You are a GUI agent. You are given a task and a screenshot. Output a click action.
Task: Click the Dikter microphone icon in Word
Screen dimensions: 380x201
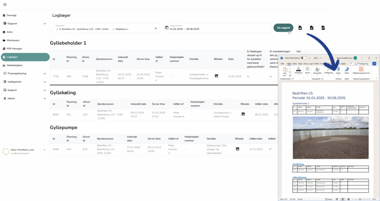click(x=338, y=69)
